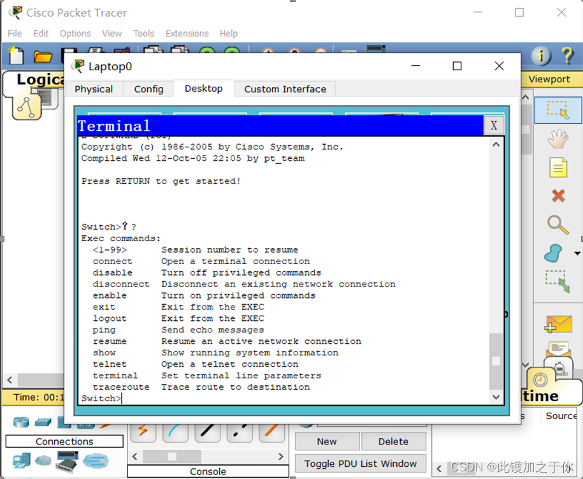Select the Place Note tool
The image size is (583, 479).
click(558, 167)
